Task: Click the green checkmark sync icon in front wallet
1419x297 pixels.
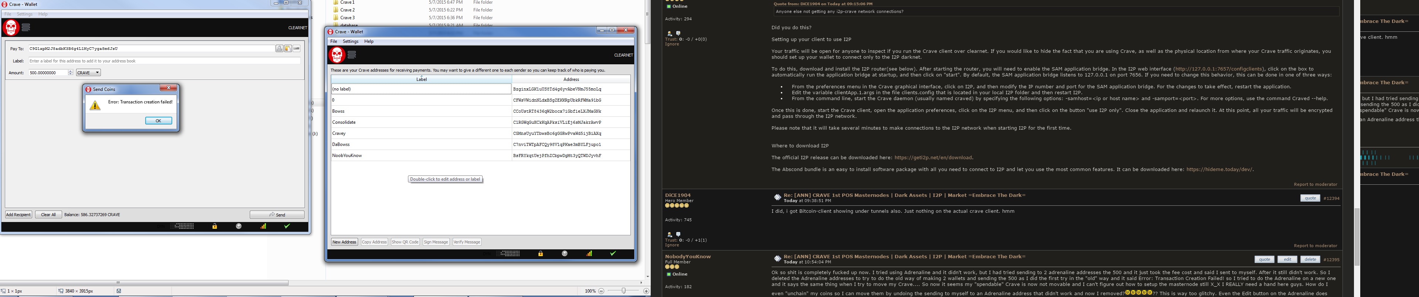Action: [x=613, y=254]
